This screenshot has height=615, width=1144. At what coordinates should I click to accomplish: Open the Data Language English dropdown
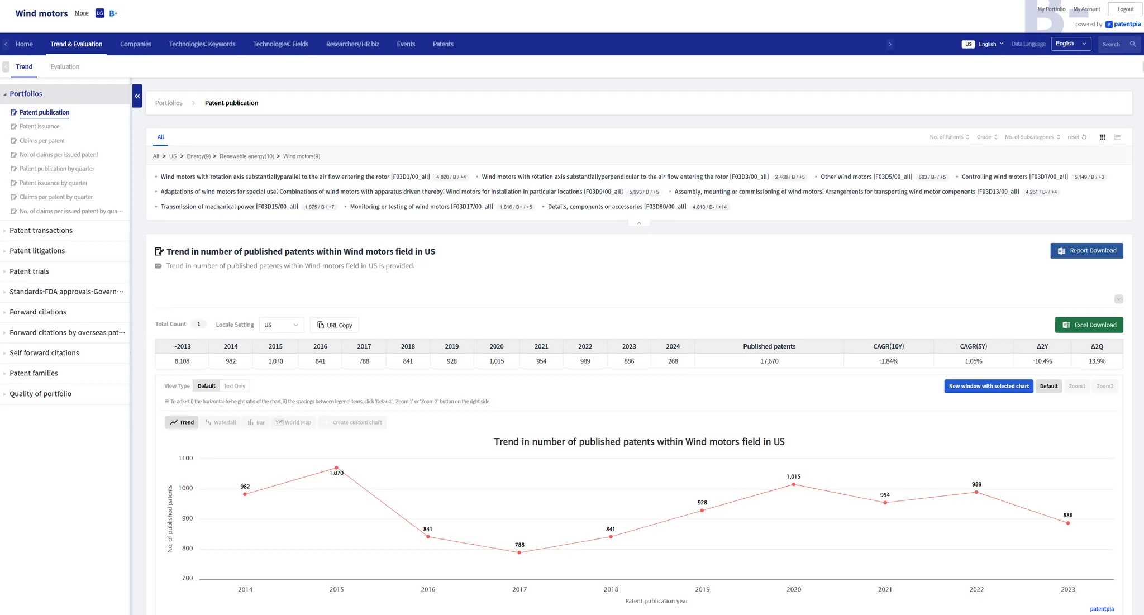[1071, 44]
